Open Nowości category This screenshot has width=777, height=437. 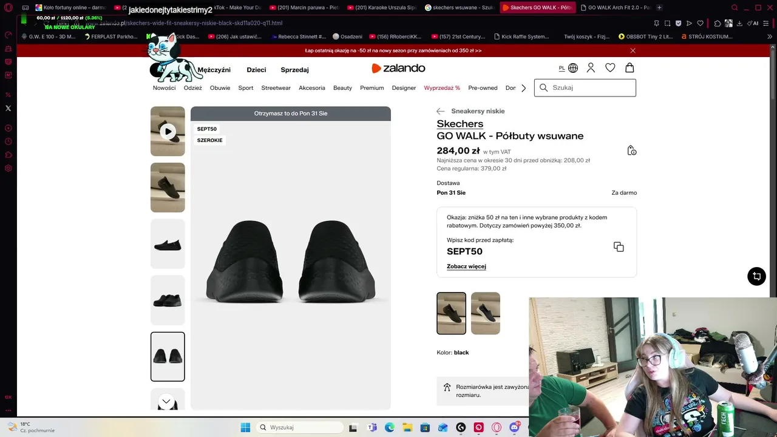[164, 88]
